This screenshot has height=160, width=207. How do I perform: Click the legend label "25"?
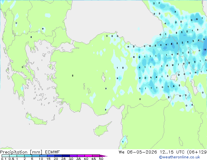click(63, 159)
